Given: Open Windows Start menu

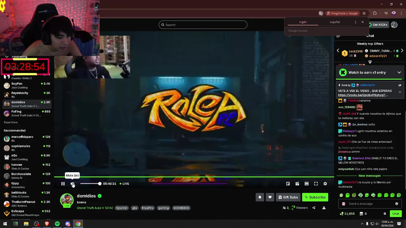Looking at the screenshot, I should [5, 224].
